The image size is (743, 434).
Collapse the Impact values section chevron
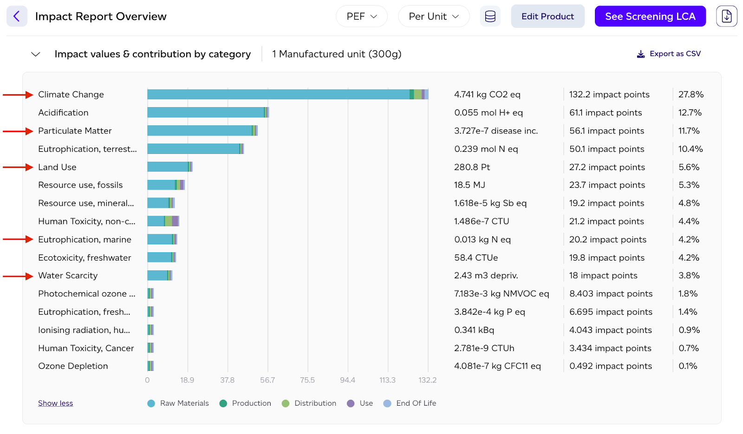tap(35, 54)
